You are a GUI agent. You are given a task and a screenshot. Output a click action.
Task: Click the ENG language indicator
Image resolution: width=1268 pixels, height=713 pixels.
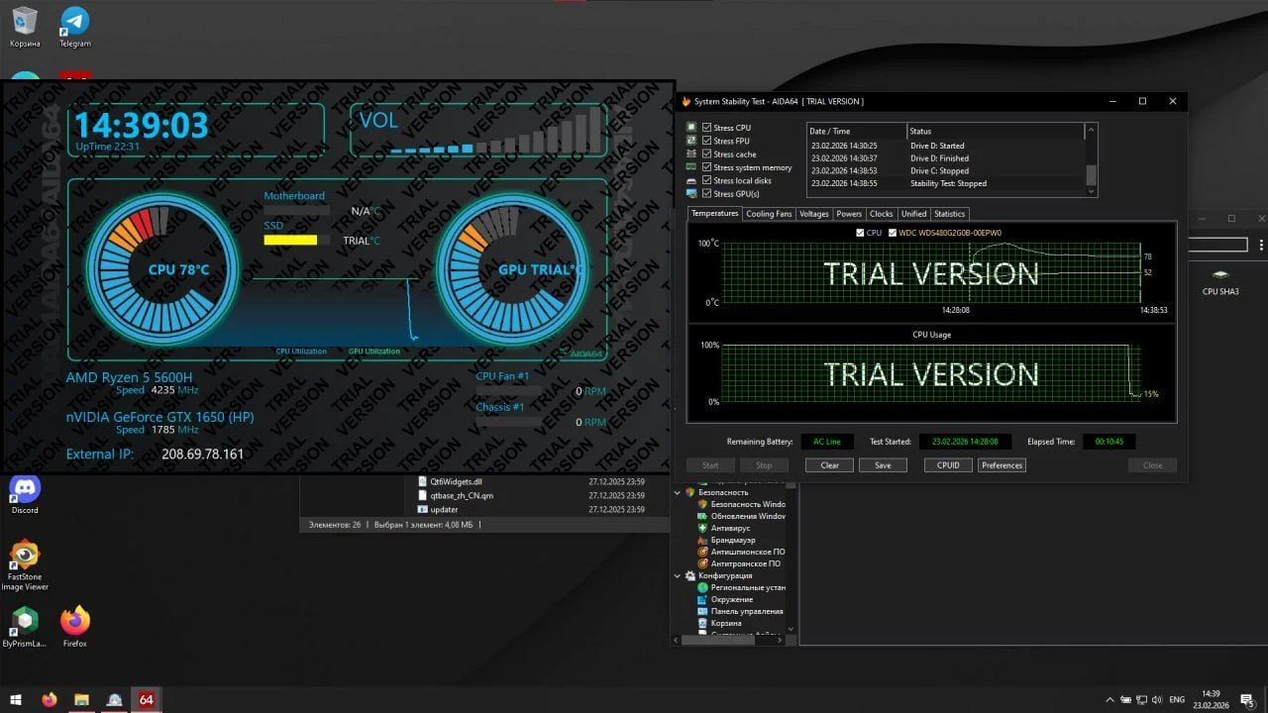pyautogui.click(x=1178, y=700)
